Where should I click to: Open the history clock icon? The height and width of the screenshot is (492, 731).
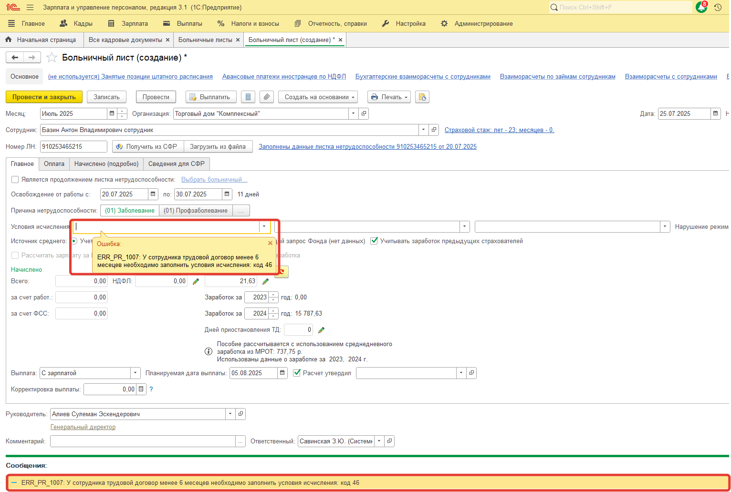point(718,7)
